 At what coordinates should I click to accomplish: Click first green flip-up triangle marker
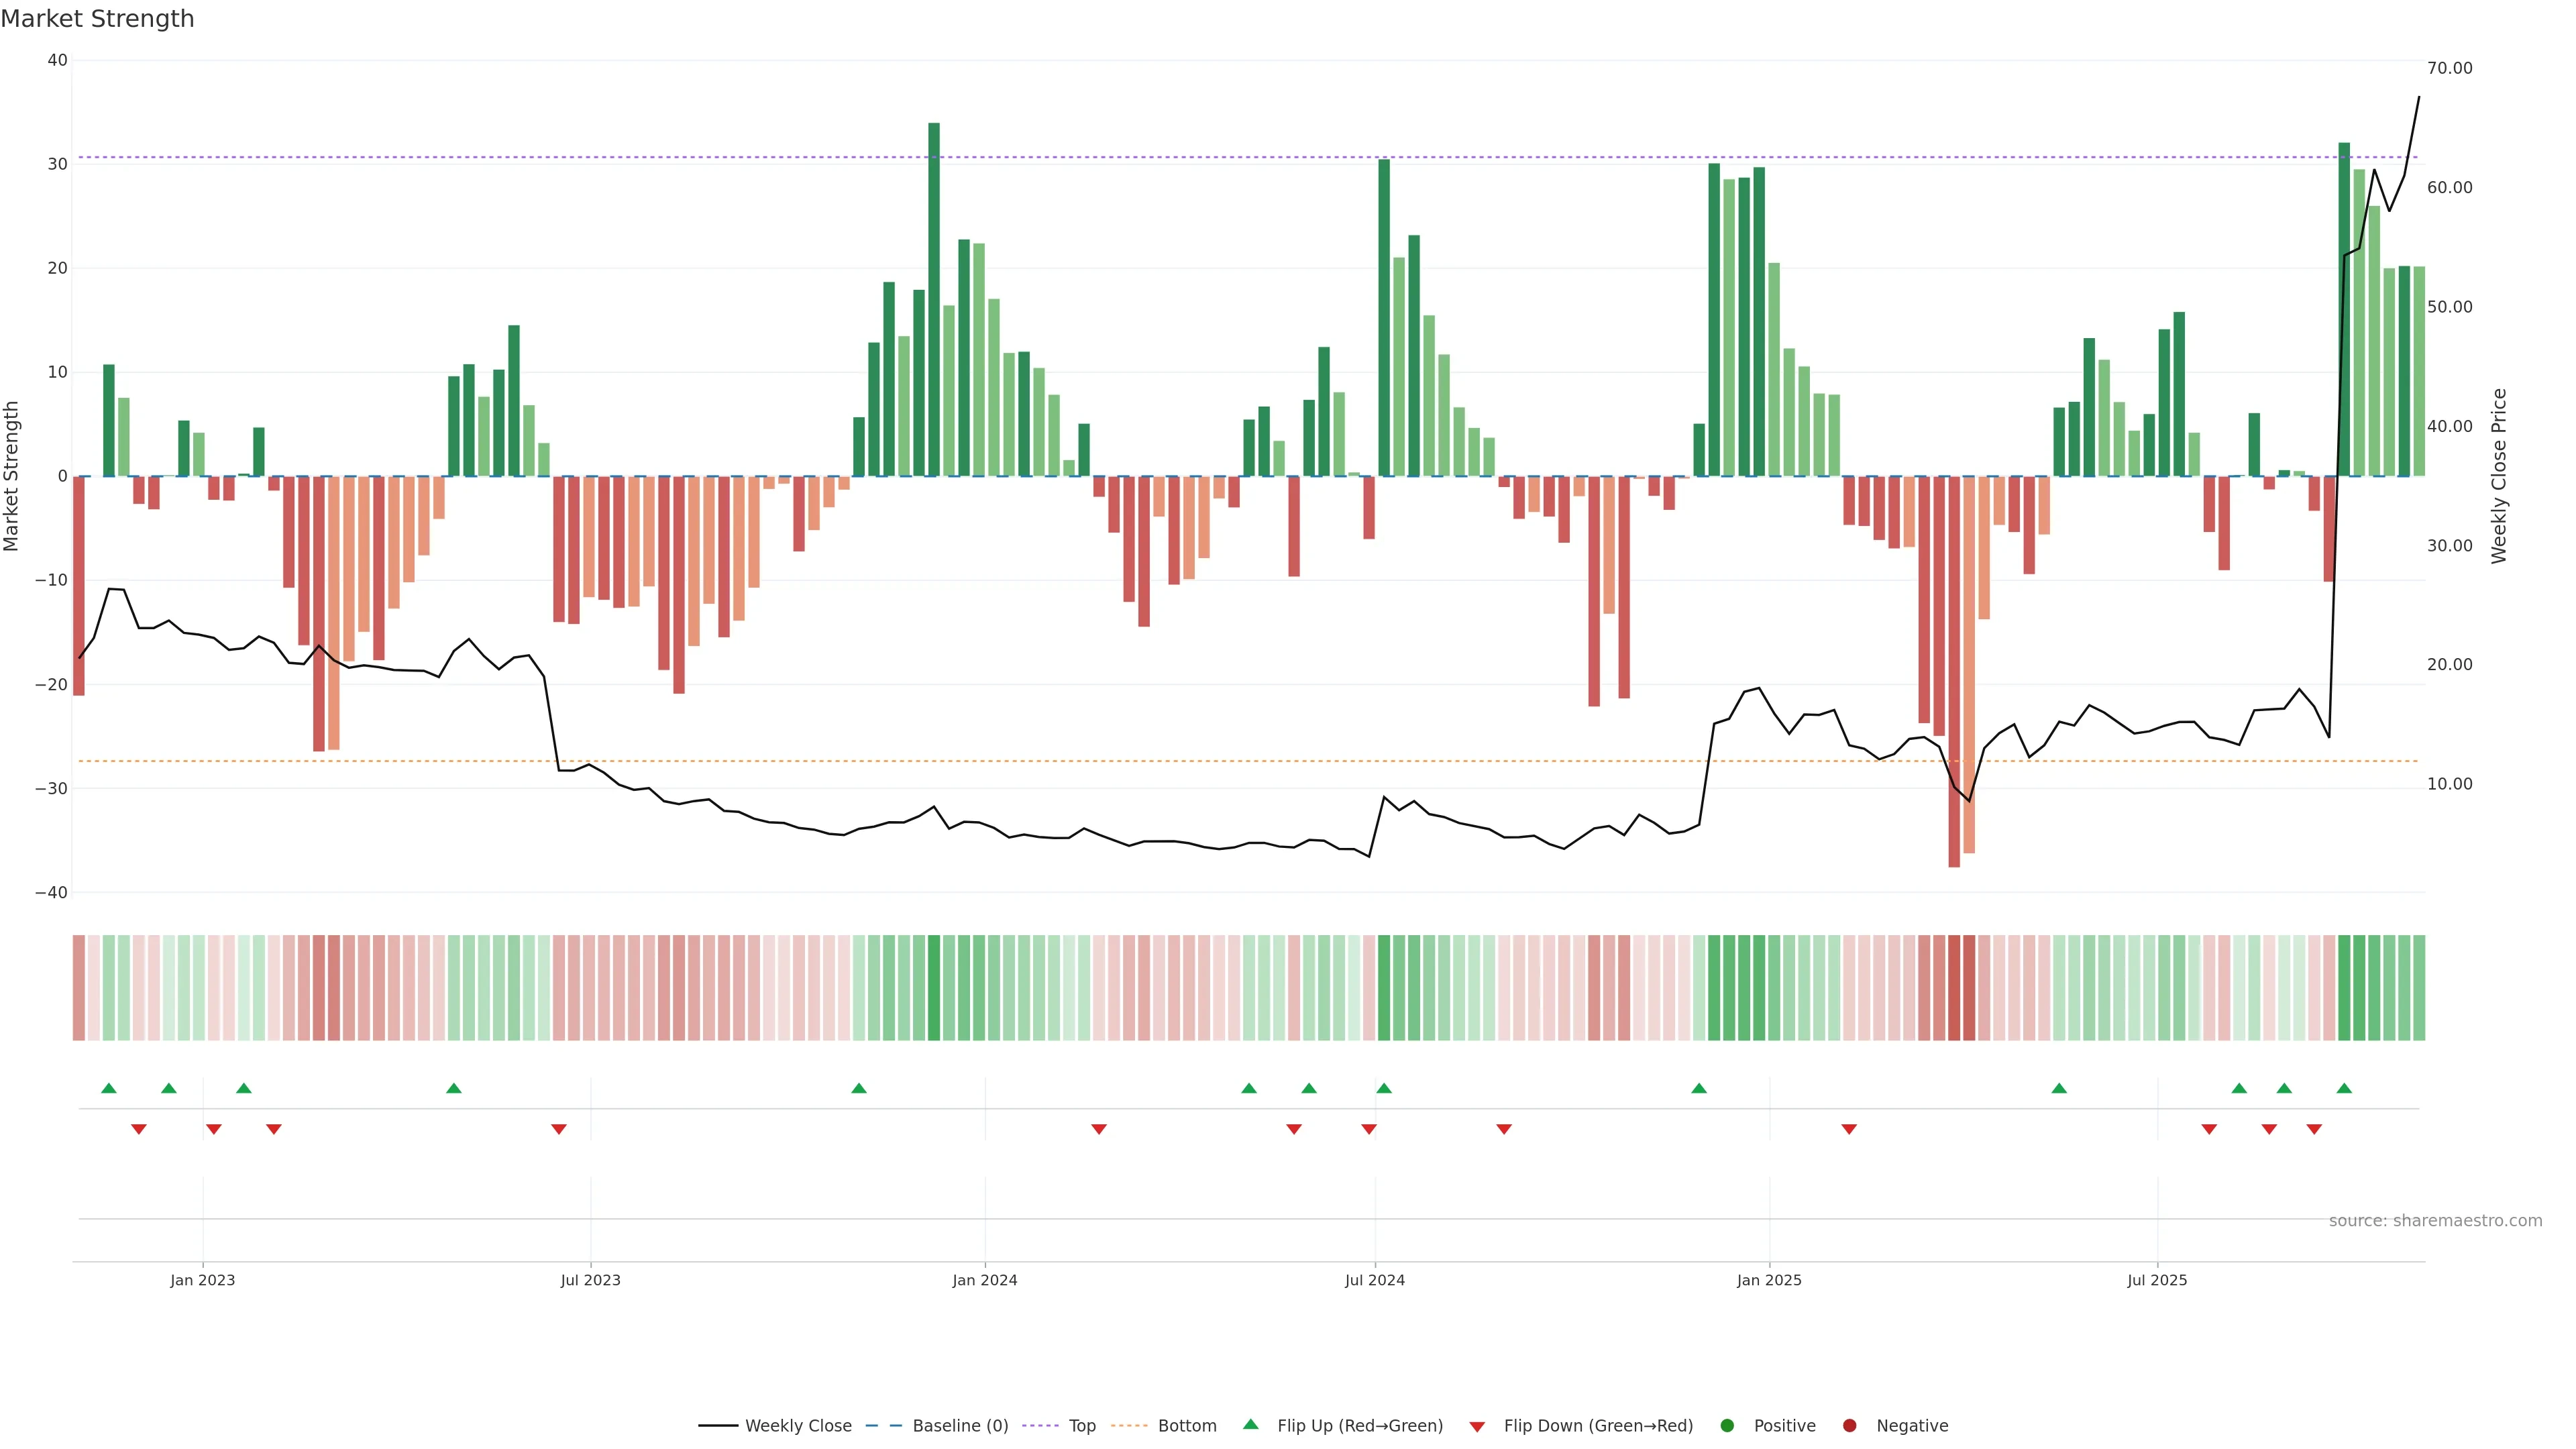coord(109,1088)
